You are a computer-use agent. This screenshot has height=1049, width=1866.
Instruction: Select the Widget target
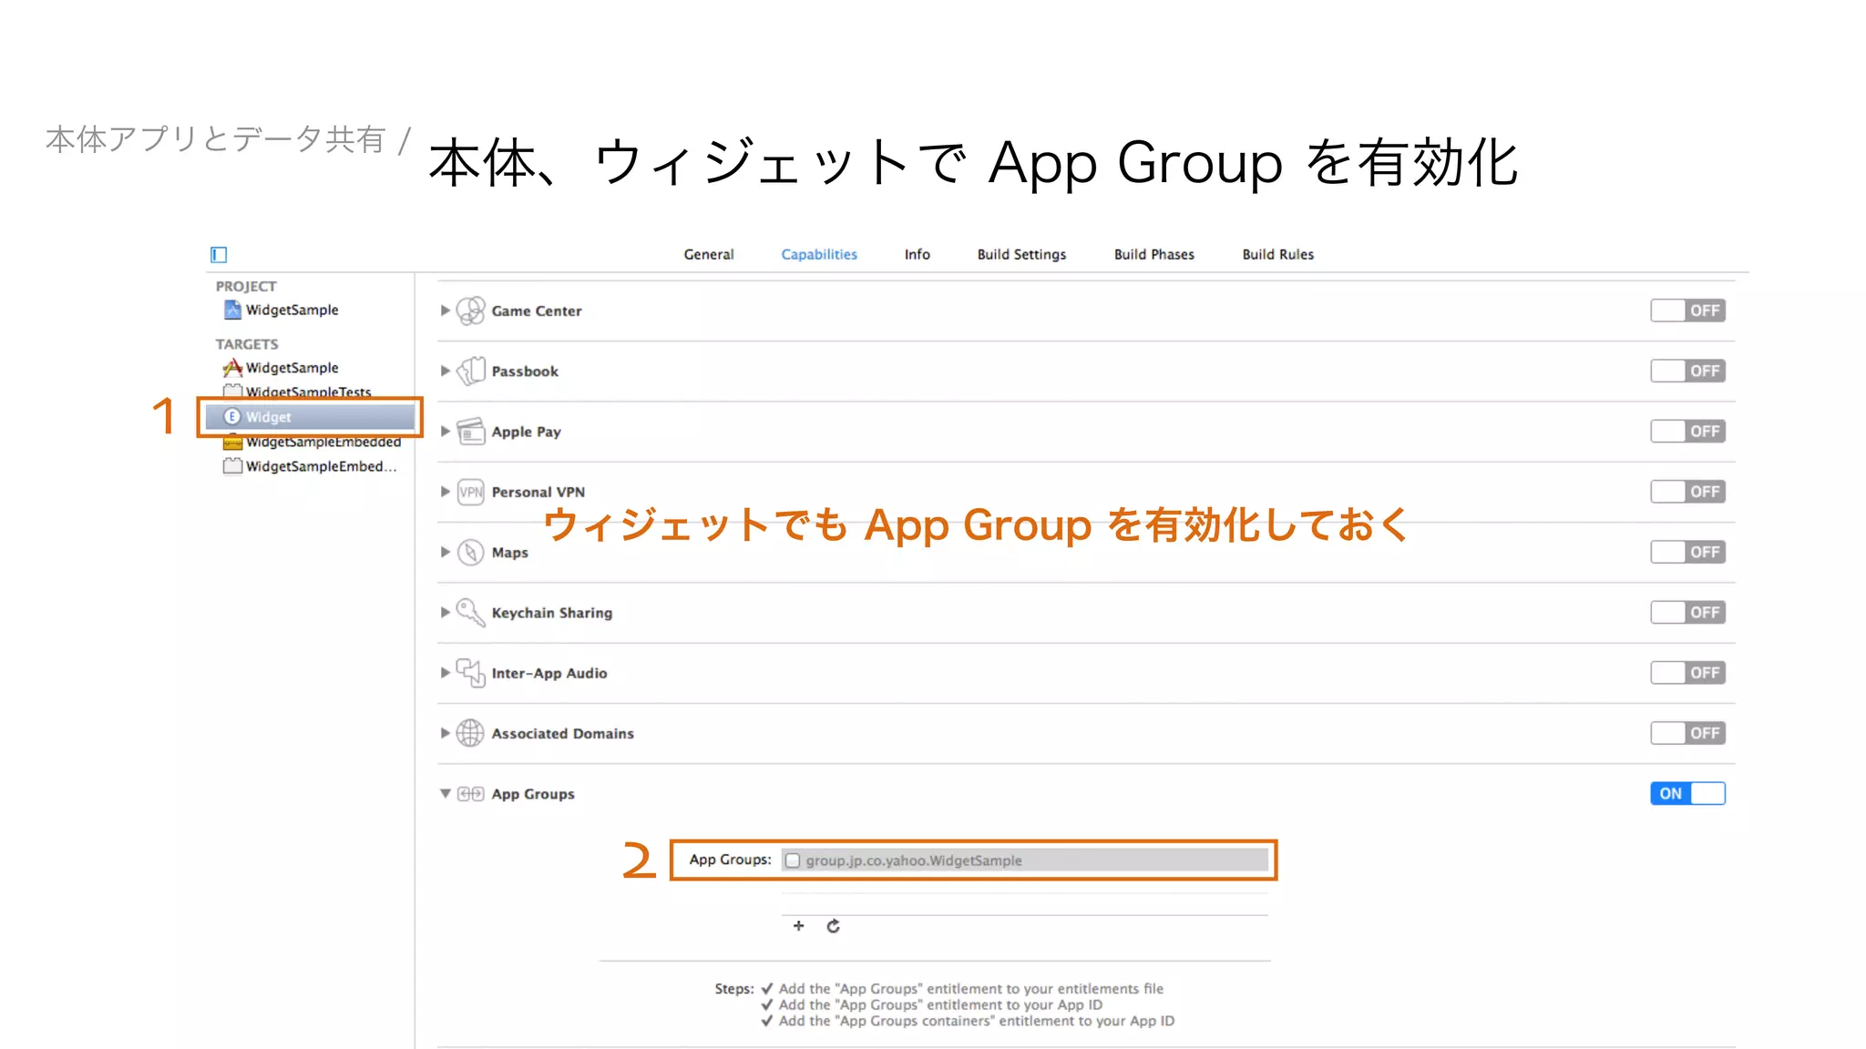pos(310,416)
